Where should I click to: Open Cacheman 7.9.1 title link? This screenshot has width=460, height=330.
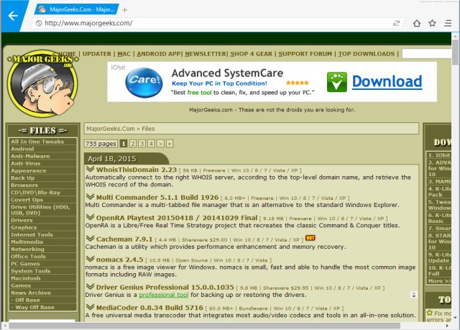point(124,239)
